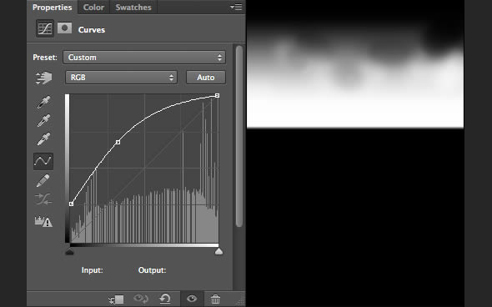
Task: Open the Preset Custom dropdown
Action: 144,58
